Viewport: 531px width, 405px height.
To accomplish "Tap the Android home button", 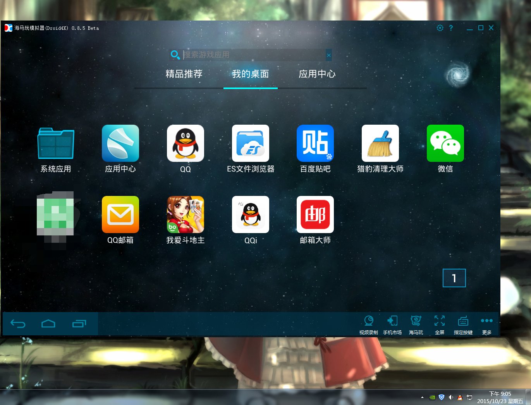I will [48, 324].
